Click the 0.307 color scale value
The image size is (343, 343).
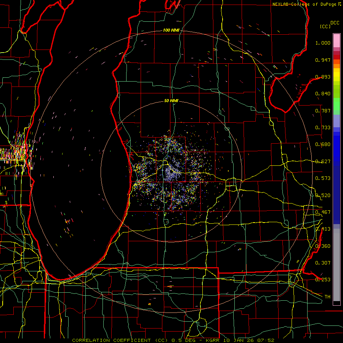pos(323,263)
